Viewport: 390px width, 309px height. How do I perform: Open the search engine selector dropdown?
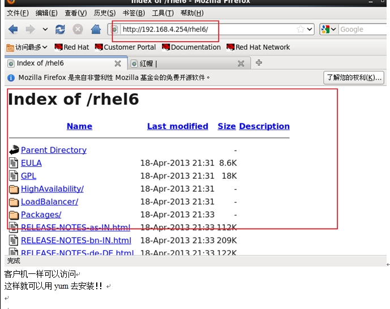(328, 29)
